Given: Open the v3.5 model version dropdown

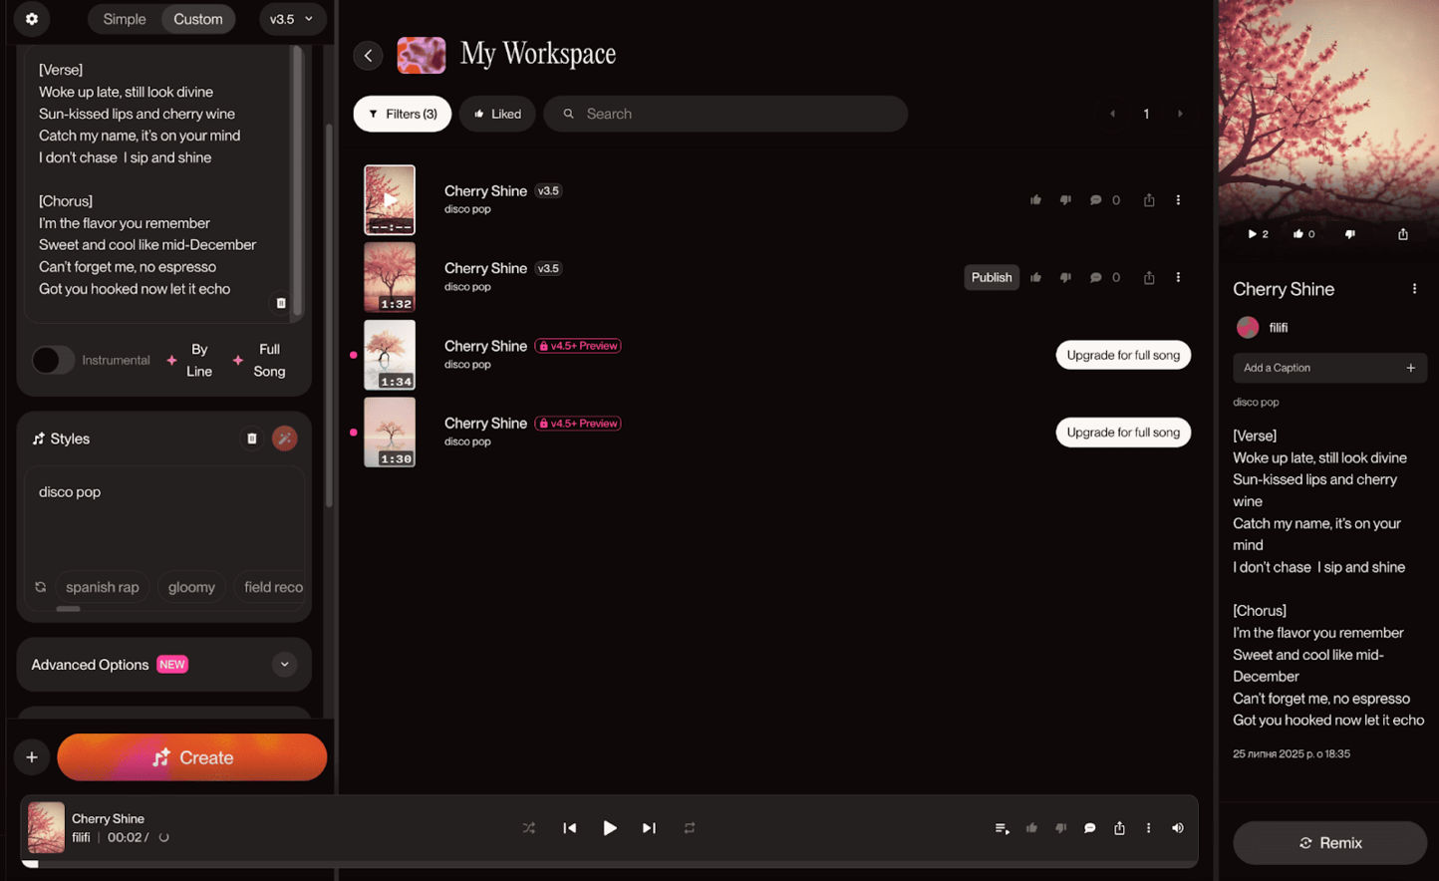Looking at the screenshot, I should tap(291, 19).
